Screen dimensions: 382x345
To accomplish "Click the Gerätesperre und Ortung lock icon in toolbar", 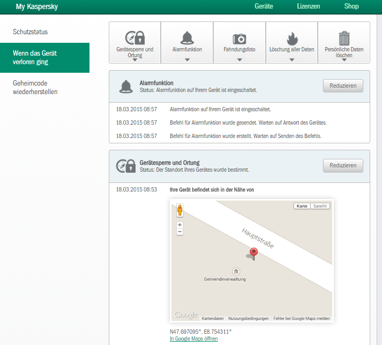I will (x=135, y=38).
